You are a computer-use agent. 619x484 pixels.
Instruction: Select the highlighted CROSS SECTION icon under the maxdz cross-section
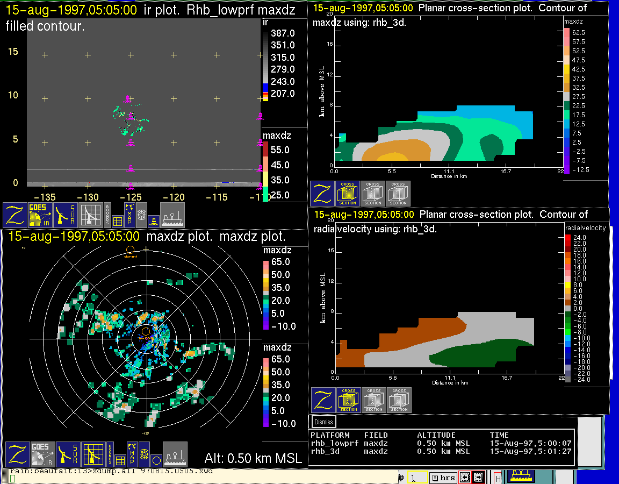pos(348,194)
